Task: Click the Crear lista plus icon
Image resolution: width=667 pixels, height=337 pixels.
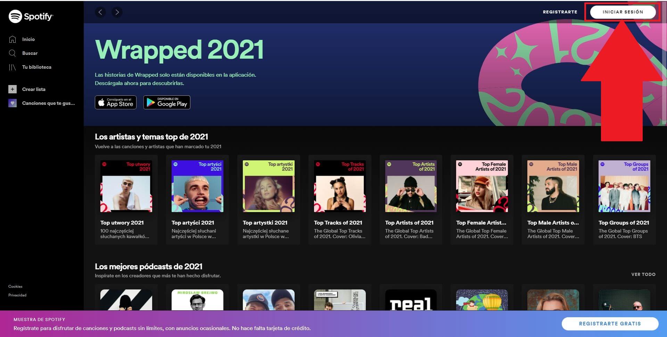Action: click(x=13, y=89)
